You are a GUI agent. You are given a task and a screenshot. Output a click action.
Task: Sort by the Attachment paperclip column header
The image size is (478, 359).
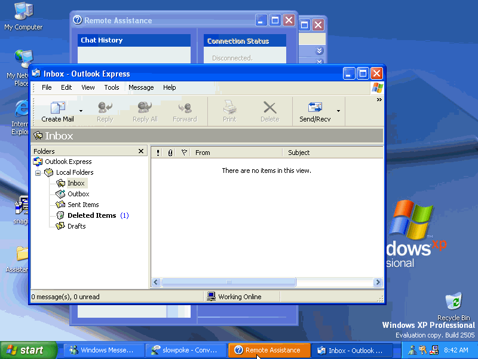tap(170, 153)
